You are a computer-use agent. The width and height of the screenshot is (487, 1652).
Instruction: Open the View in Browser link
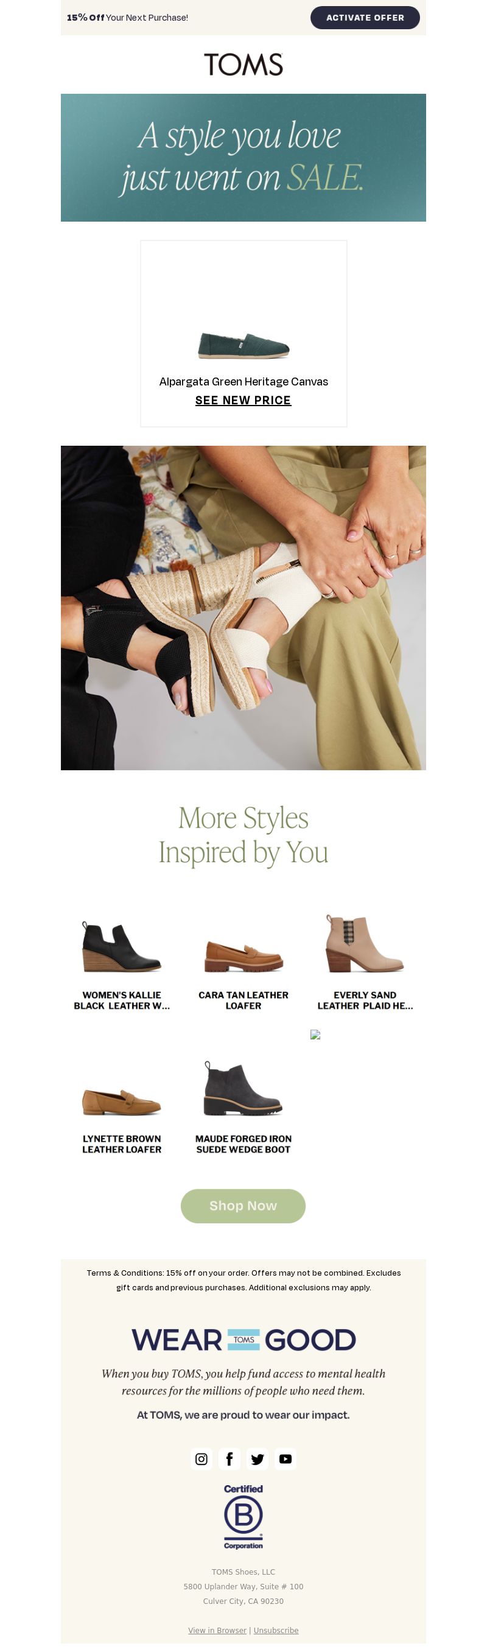(x=217, y=1630)
